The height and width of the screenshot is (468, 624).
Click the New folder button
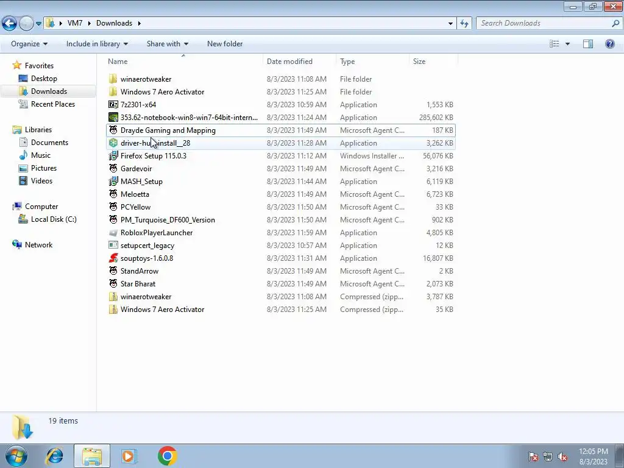tap(225, 44)
